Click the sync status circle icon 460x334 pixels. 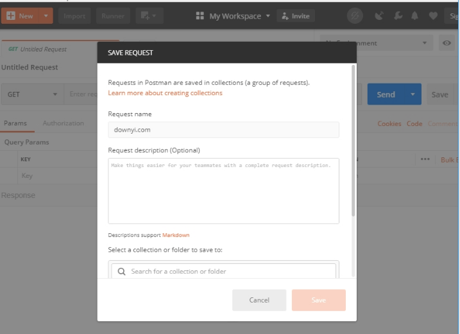(x=355, y=16)
